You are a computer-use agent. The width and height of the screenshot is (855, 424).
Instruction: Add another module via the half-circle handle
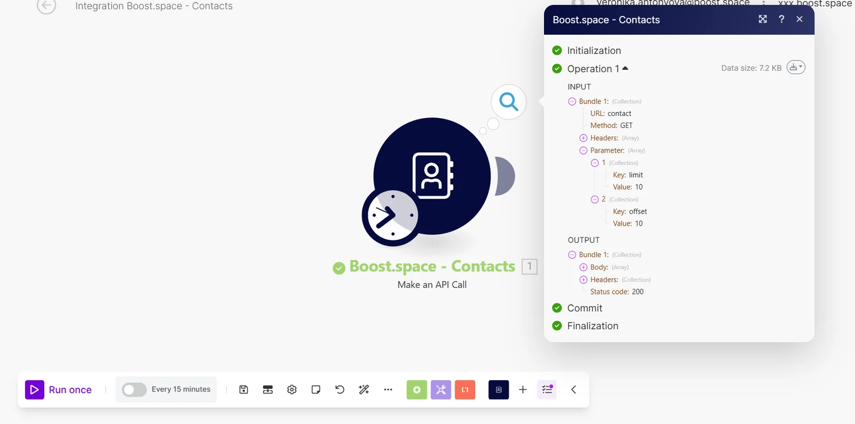pyautogui.click(x=505, y=176)
